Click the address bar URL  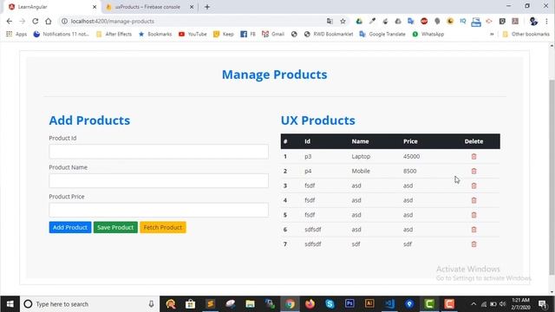[x=113, y=21]
